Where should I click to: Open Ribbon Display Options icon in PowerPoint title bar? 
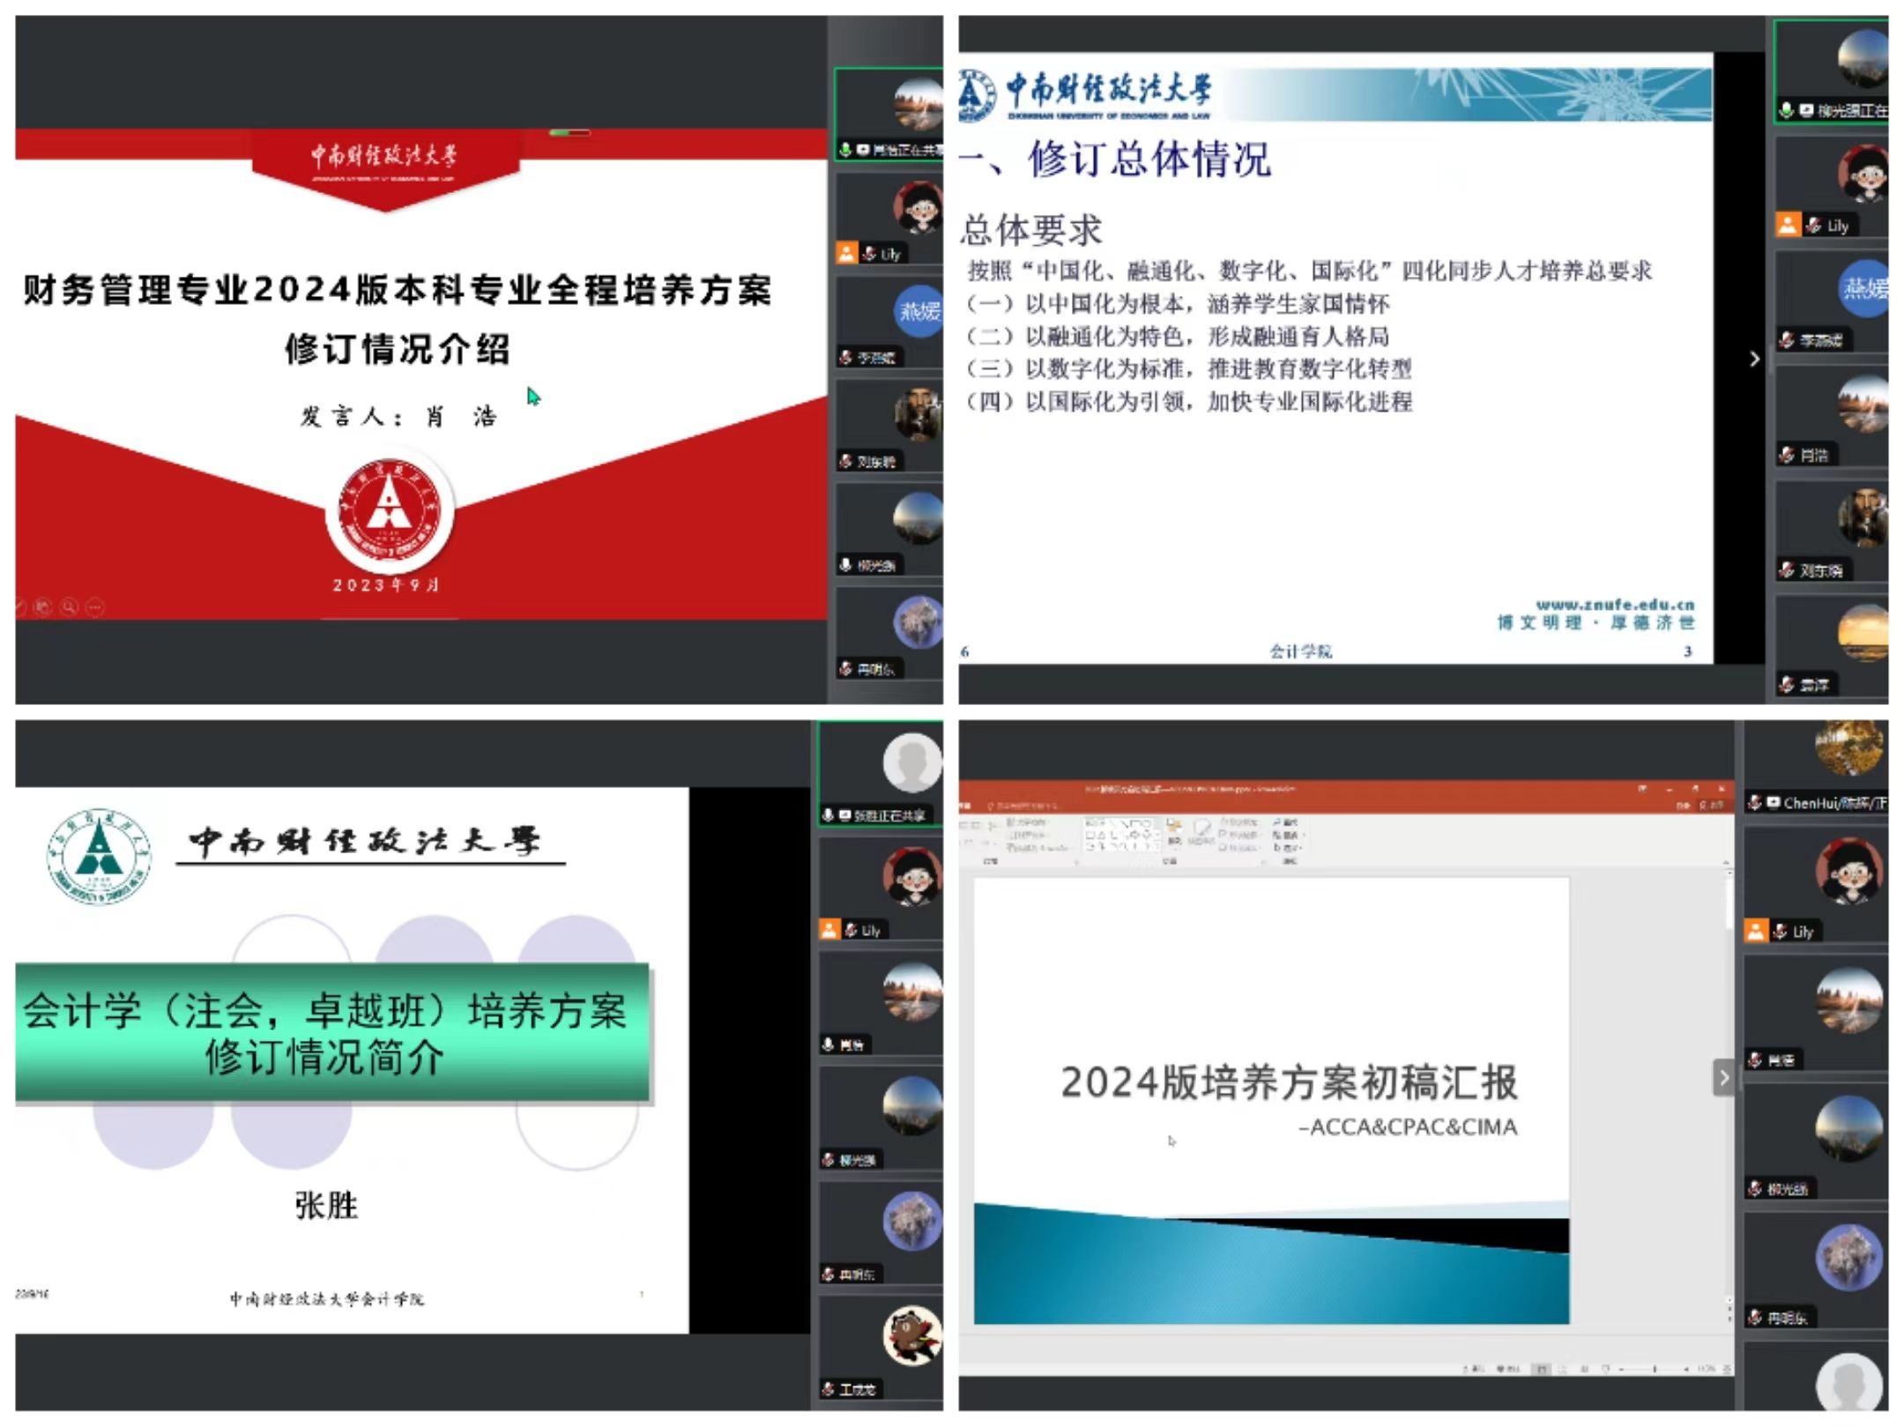pyautogui.click(x=1643, y=788)
